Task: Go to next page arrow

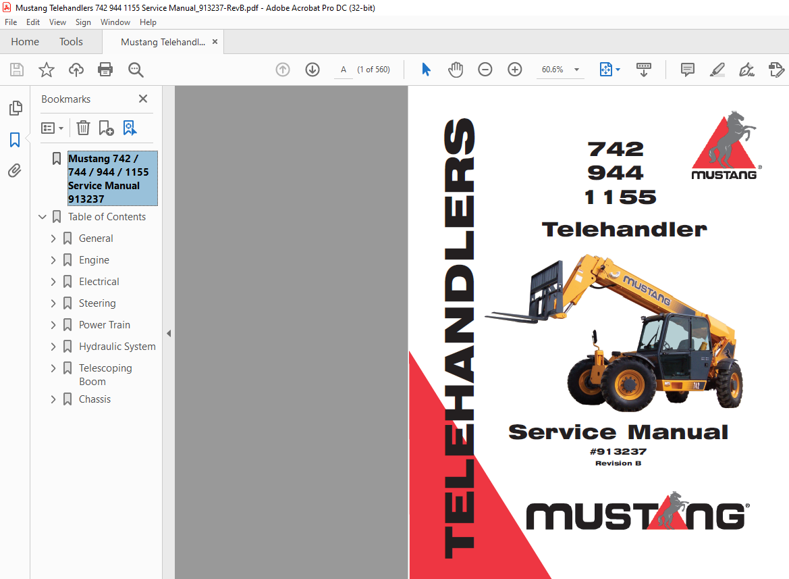Action: point(312,70)
